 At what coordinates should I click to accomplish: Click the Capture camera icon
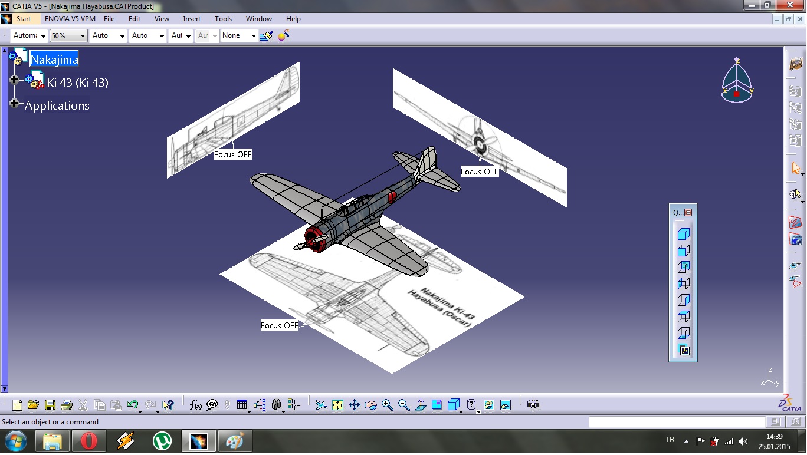[x=533, y=405]
